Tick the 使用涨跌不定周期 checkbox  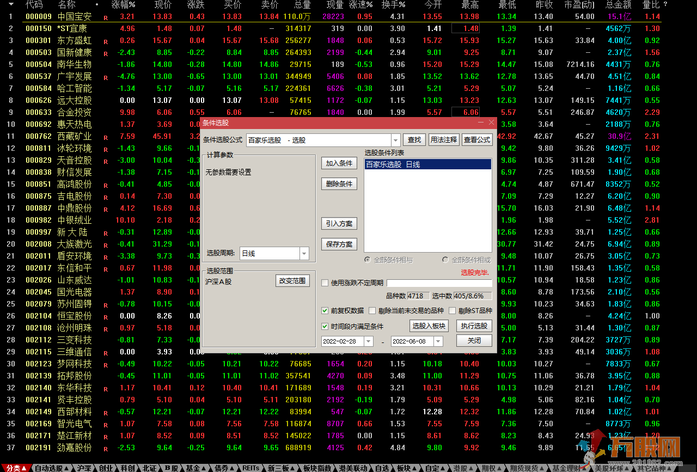tap(325, 283)
